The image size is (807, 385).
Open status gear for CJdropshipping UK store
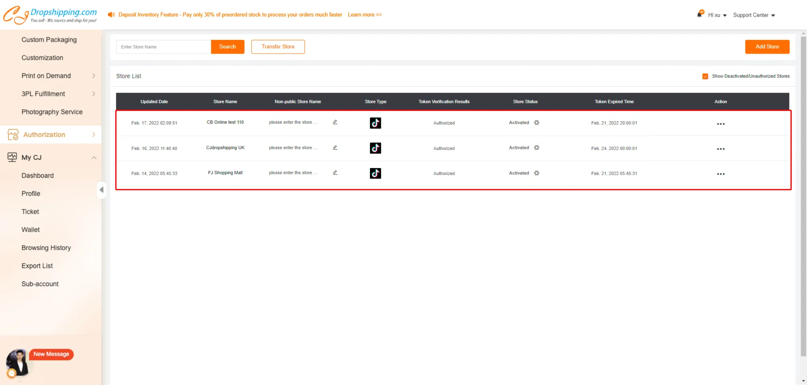(537, 148)
